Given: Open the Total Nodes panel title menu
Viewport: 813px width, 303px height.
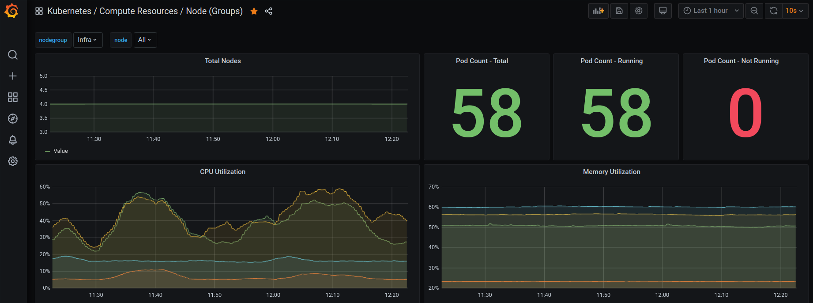Looking at the screenshot, I should (x=222, y=61).
